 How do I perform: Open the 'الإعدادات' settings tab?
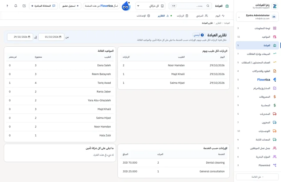[143, 16]
